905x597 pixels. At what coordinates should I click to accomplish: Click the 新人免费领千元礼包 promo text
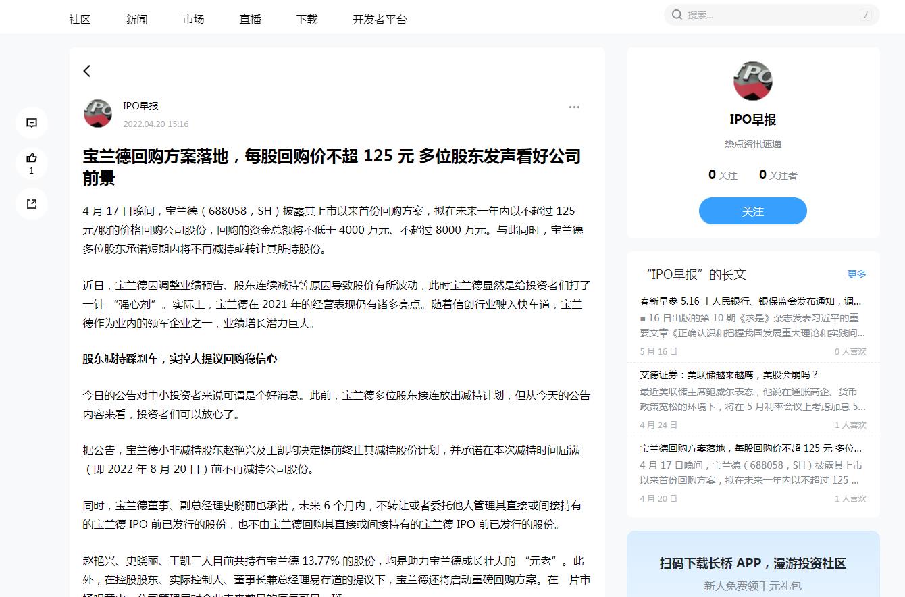(x=753, y=586)
